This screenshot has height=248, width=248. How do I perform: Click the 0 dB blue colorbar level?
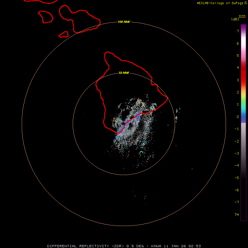243,117
